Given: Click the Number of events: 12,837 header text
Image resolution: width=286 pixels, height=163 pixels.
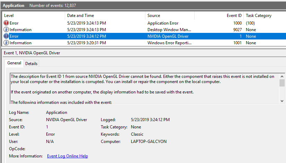Looking at the screenshot, I should tap(53, 6).
